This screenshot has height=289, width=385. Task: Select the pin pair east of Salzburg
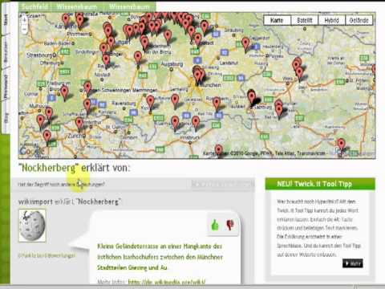click(279, 108)
